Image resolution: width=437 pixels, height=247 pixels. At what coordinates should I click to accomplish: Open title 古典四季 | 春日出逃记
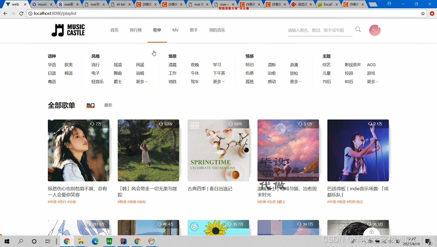pyautogui.click(x=210, y=189)
